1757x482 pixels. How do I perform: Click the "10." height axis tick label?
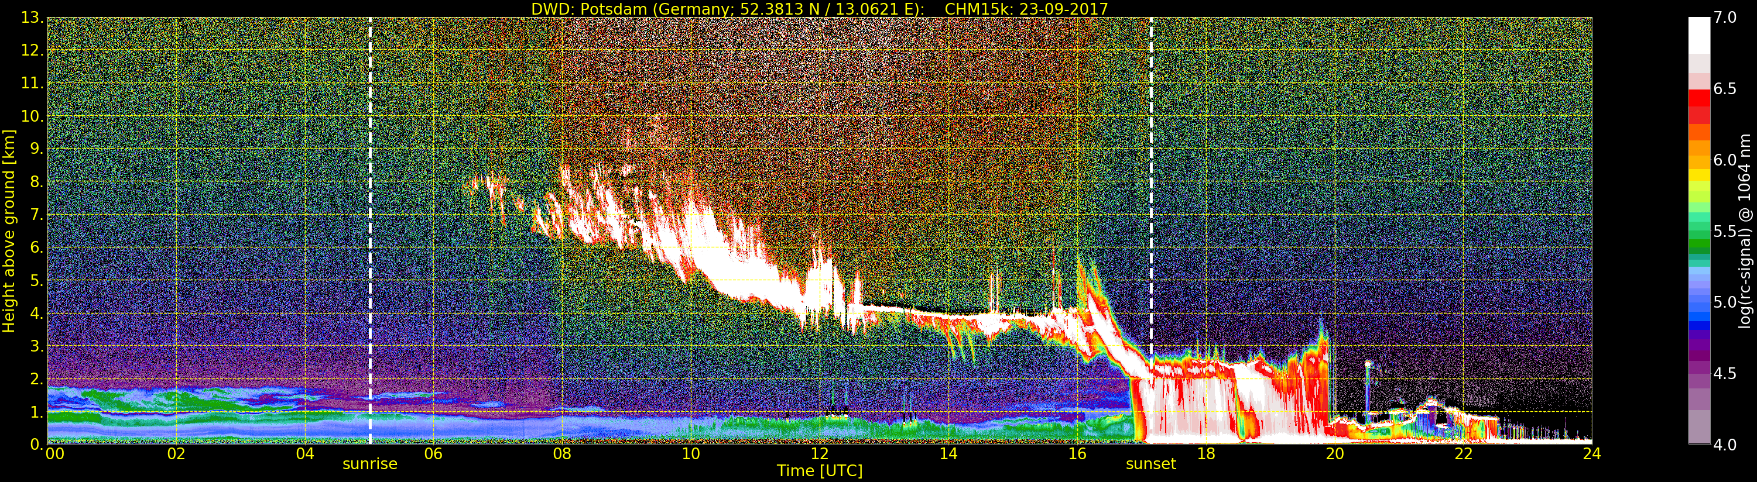(33, 116)
